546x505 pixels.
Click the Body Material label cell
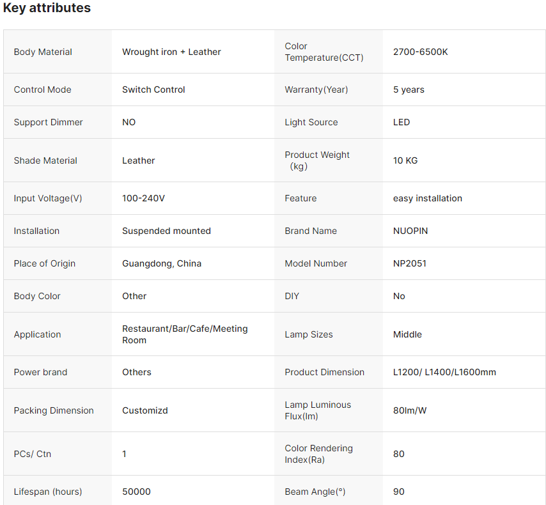[x=43, y=52]
